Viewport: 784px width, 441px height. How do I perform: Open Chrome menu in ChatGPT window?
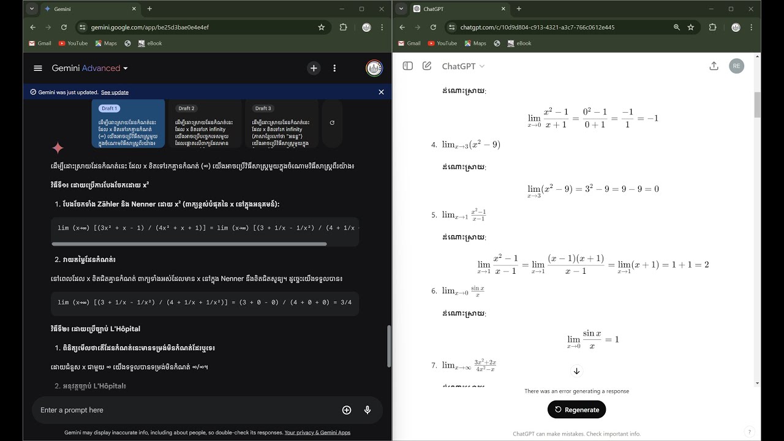(752, 28)
